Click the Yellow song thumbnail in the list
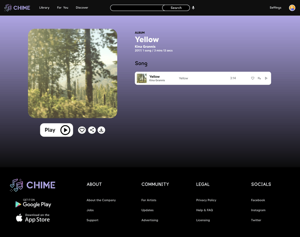 point(142,78)
